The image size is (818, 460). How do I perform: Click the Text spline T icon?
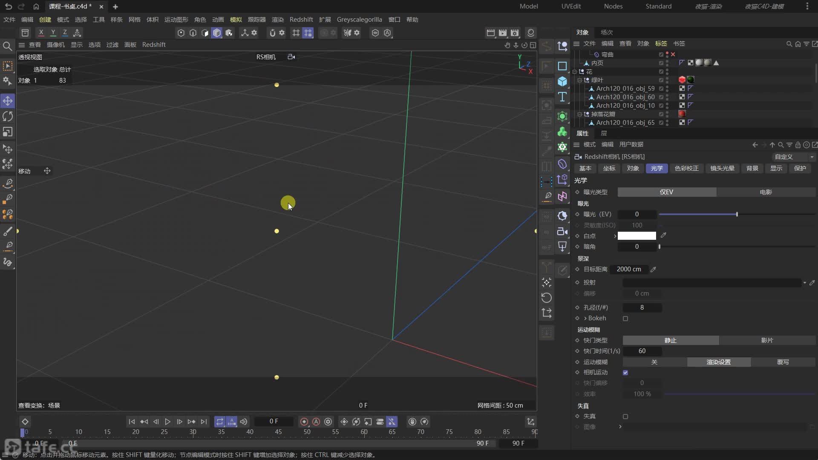pyautogui.click(x=562, y=97)
